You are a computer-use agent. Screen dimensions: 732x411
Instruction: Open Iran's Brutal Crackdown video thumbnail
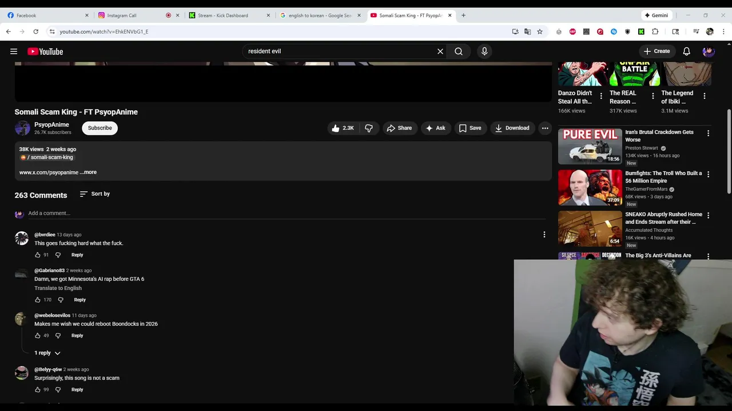click(x=590, y=146)
